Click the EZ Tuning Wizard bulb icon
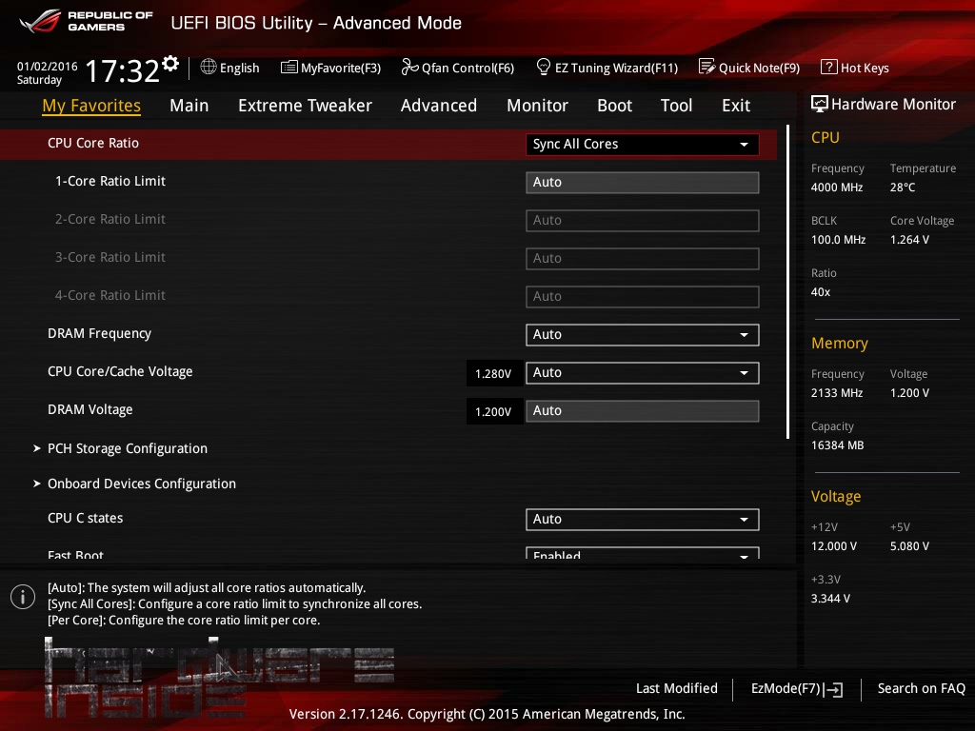The width and height of the screenshot is (975, 731). click(544, 67)
